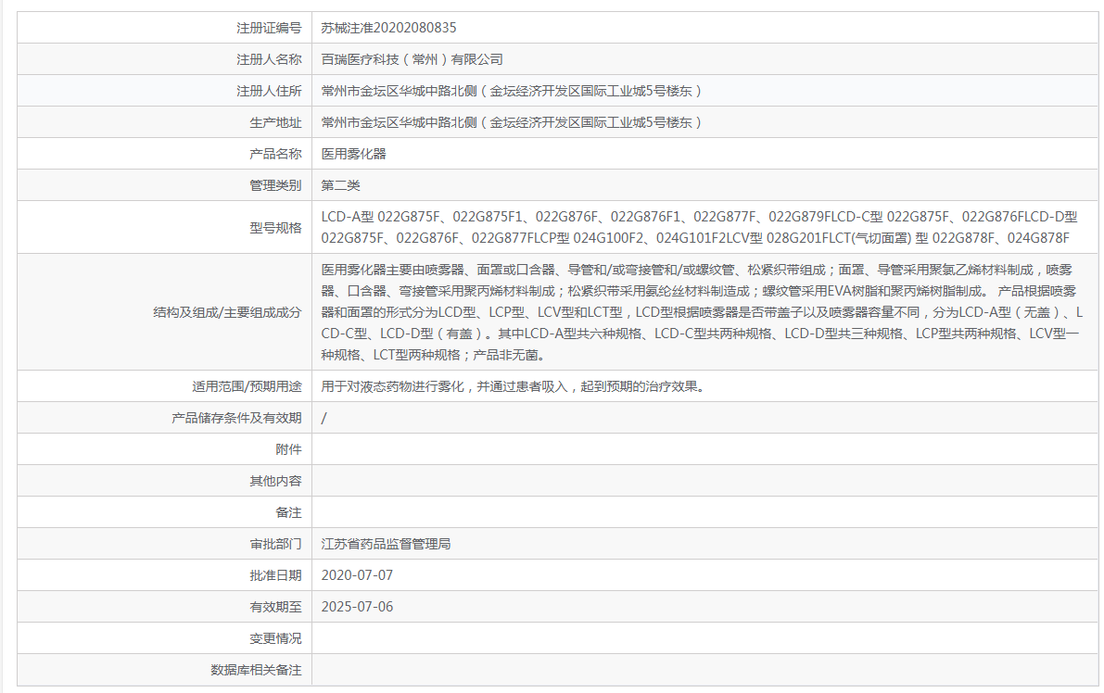Select the address value beside 生产地址
Viewport: 1104px width, 693px height.
511,122
